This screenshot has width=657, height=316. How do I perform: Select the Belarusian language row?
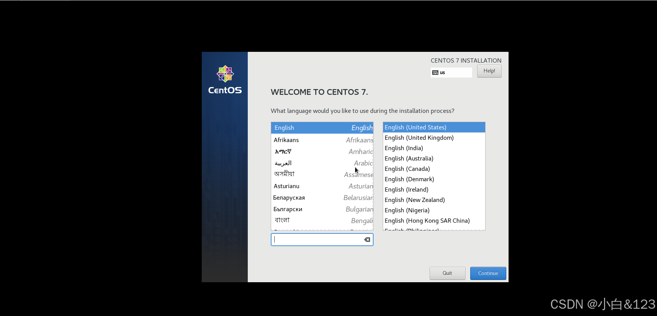pos(322,198)
